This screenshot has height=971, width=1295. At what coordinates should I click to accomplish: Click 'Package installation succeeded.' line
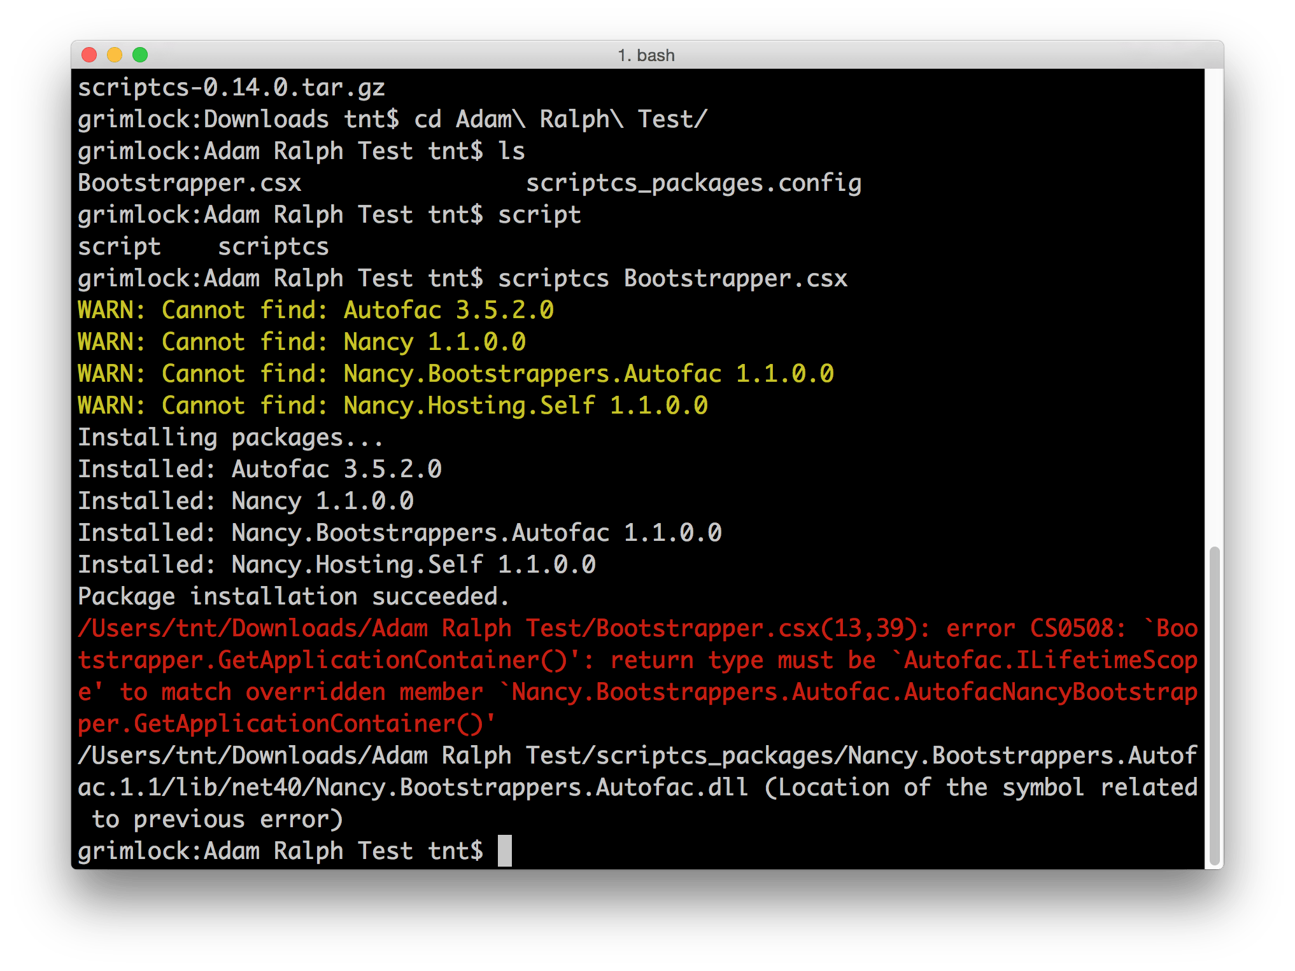pos(294,597)
